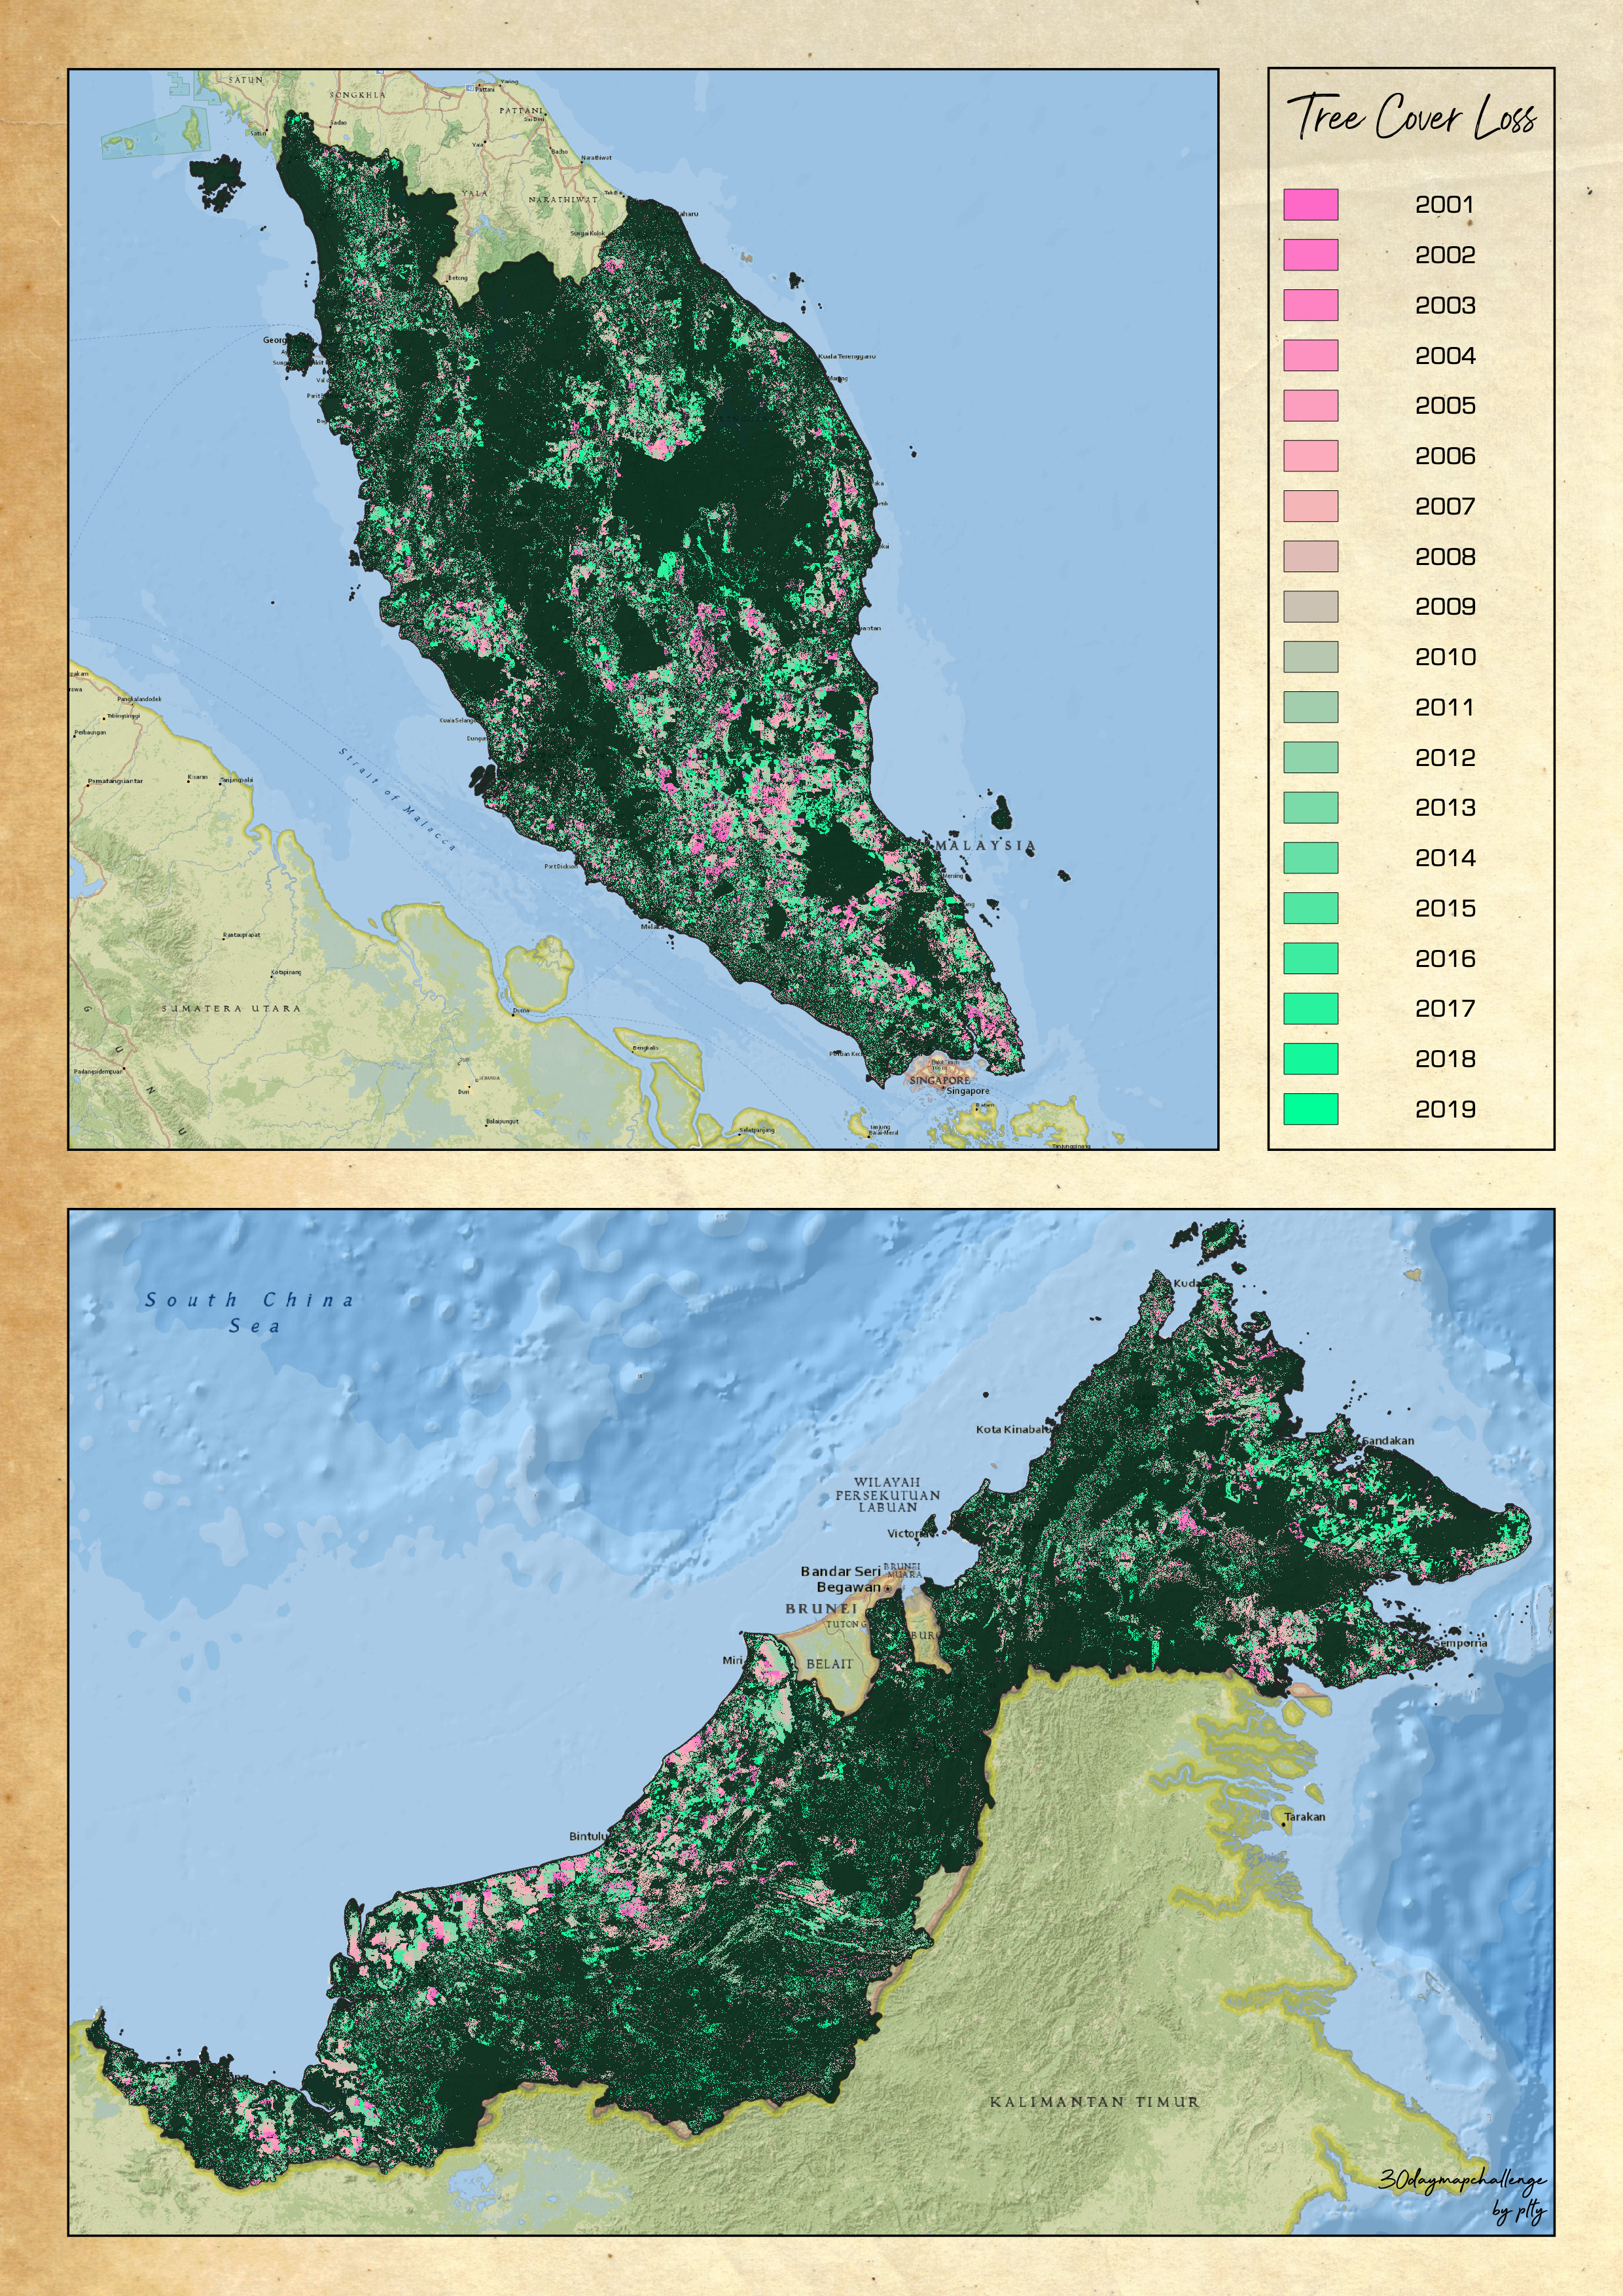This screenshot has height=2296, width=1623.
Task: Click the 2019 bright green legend swatch
Action: (x=1310, y=1109)
